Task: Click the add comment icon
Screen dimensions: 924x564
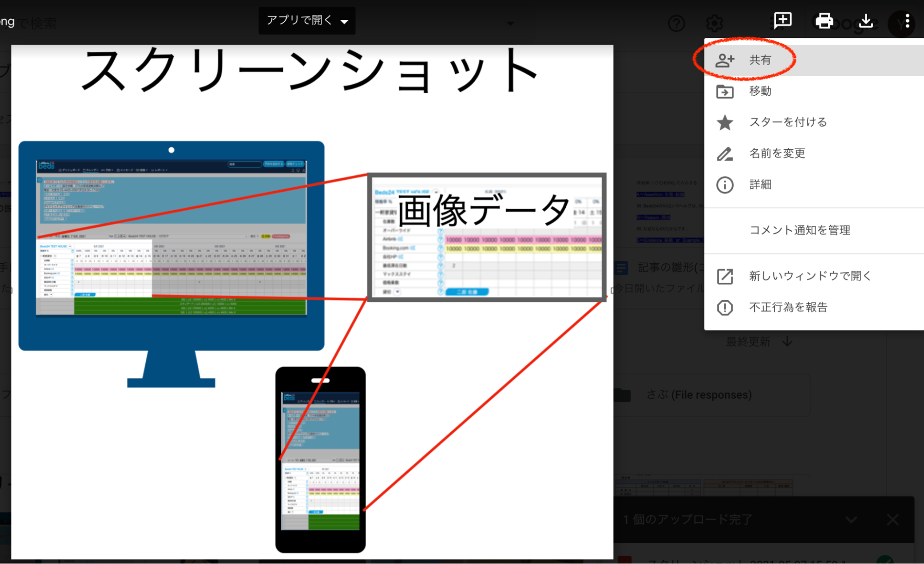Action: coord(783,20)
